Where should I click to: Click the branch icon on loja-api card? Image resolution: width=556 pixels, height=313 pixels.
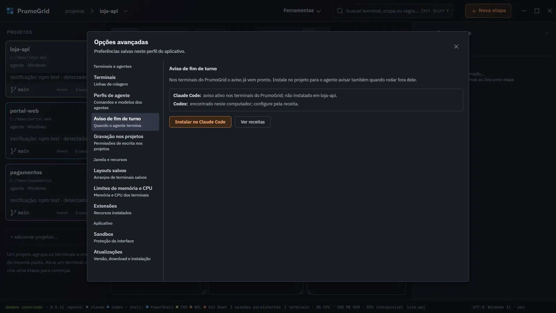(x=13, y=89)
